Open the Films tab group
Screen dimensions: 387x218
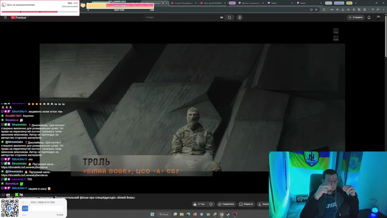(349, 3)
